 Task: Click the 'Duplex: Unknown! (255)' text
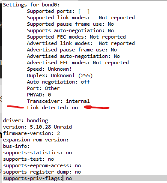point(60,75)
